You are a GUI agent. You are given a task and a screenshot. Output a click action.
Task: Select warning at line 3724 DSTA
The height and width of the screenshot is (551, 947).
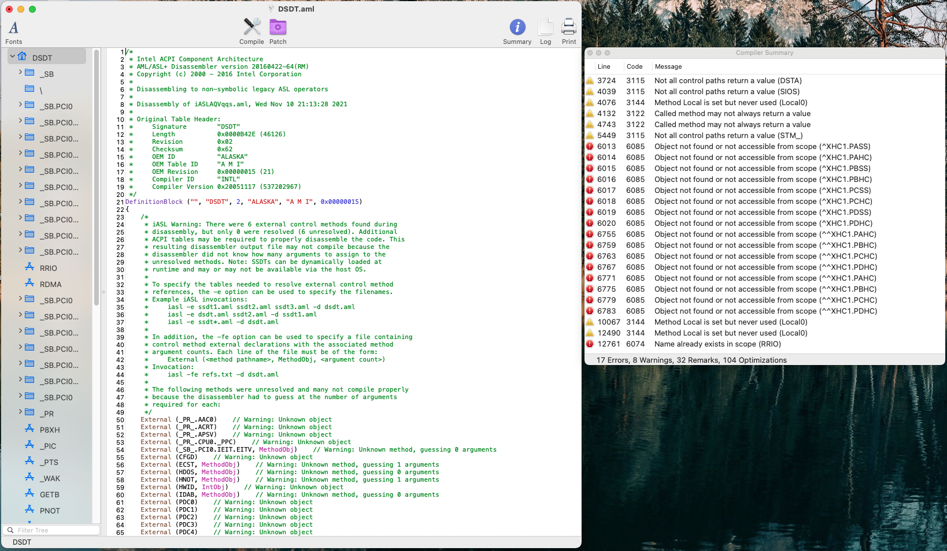point(727,81)
